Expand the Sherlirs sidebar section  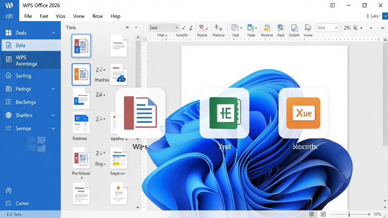click(x=53, y=115)
